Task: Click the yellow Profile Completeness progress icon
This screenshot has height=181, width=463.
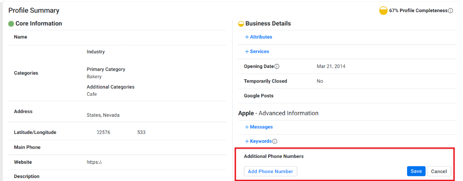Action: 383,11
